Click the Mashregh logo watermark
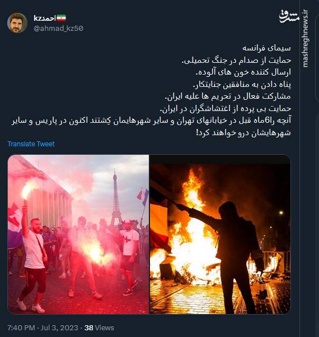Viewport: 319px width, 337px height. tap(289, 17)
